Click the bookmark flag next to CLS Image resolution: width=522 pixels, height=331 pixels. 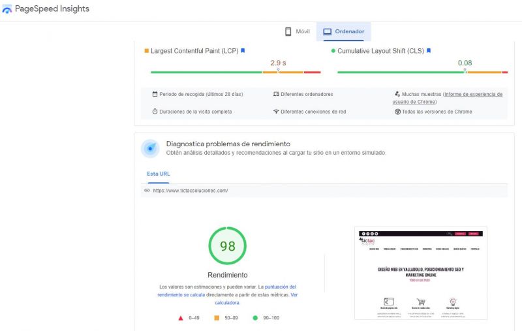pyautogui.click(x=429, y=51)
